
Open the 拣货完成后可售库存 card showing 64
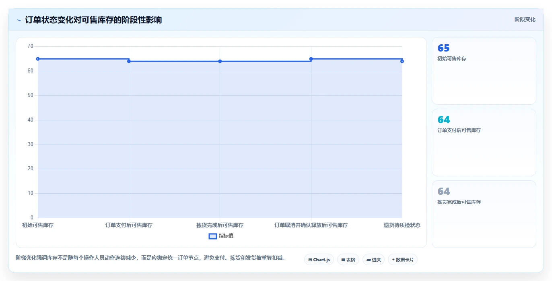[x=484, y=214]
